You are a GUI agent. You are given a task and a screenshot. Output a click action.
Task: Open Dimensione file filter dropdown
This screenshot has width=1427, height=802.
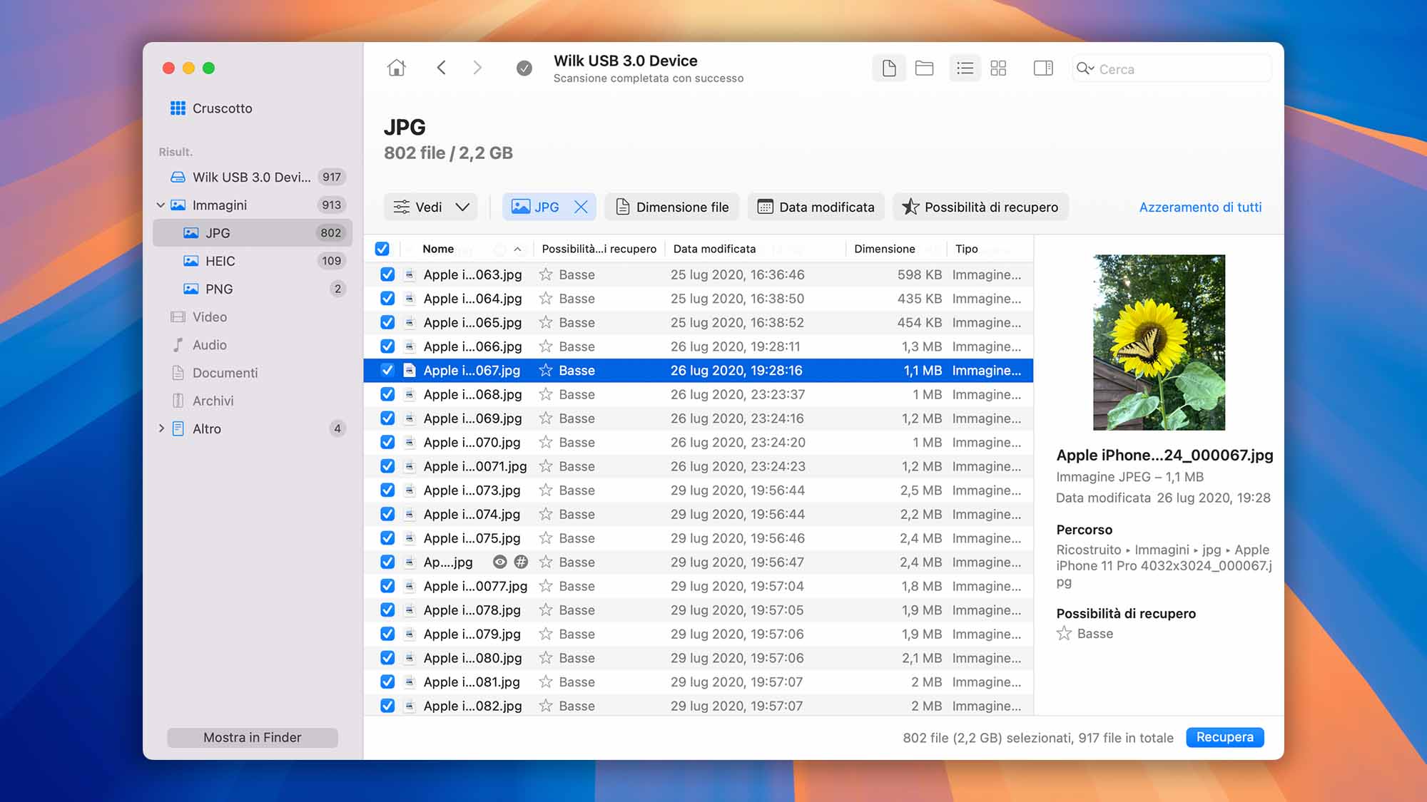point(672,207)
